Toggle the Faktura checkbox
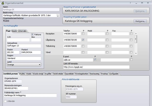Image resolution: width=152 pixels, height=106 pixels. 32,34
